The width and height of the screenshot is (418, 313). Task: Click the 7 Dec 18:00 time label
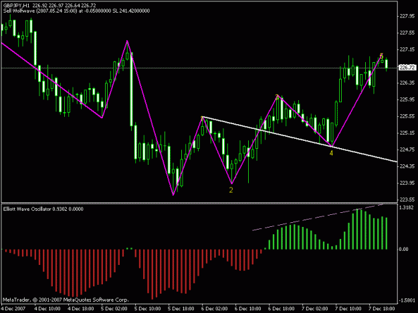click(382, 309)
